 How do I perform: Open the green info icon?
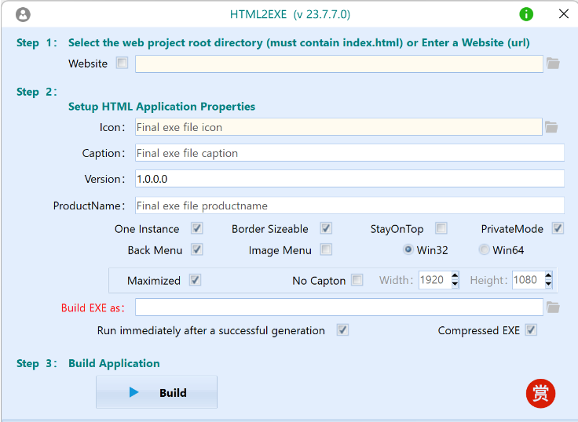click(526, 14)
